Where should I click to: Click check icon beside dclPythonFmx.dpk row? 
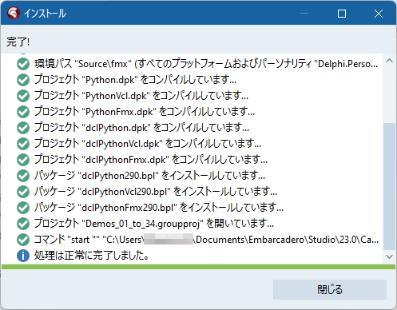pos(23,160)
